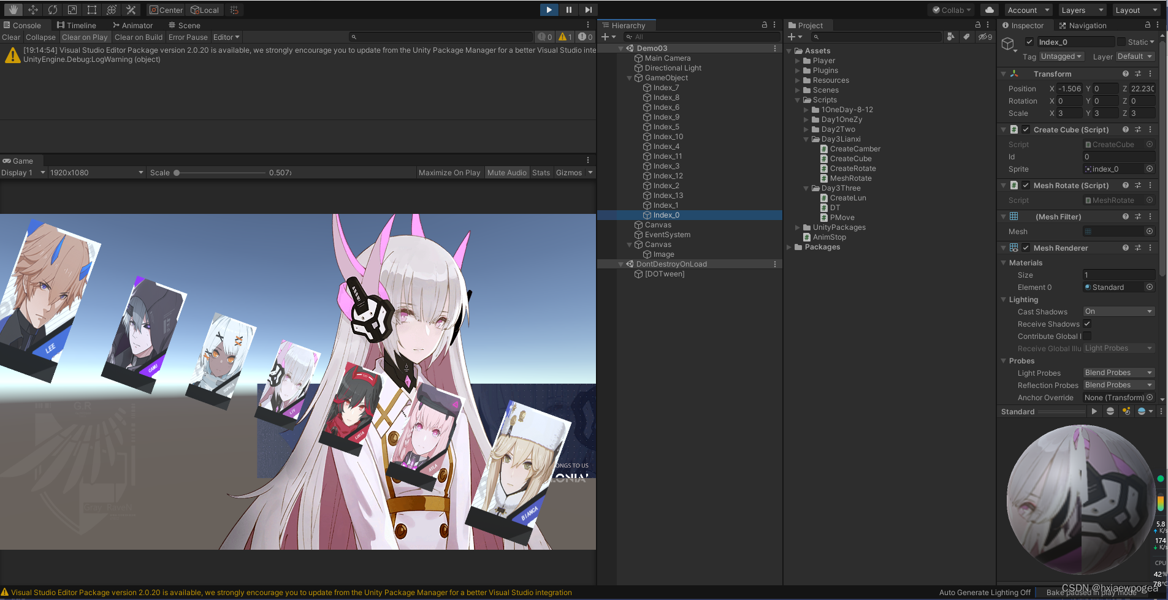Toggle hidden packages visibility count
The image size is (1168, 600).
coord(985,37)
